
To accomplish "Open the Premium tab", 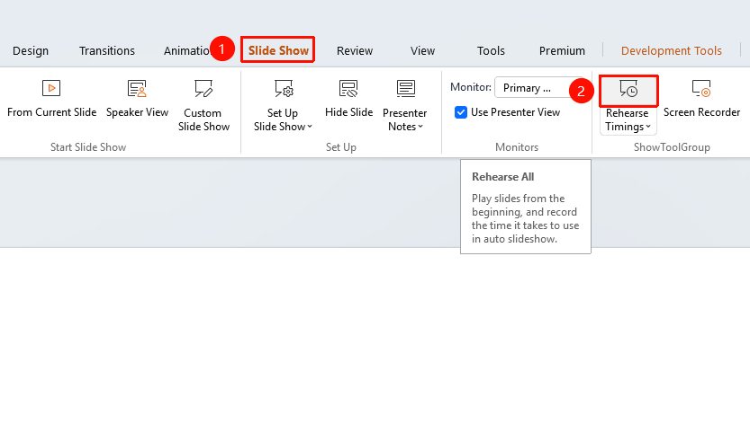I will 562,50.
